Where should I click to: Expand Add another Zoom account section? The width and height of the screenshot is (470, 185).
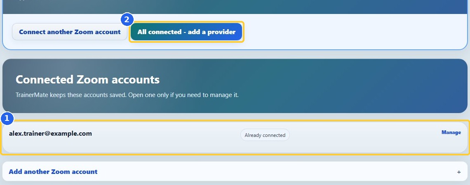click(x=235, y=171)
